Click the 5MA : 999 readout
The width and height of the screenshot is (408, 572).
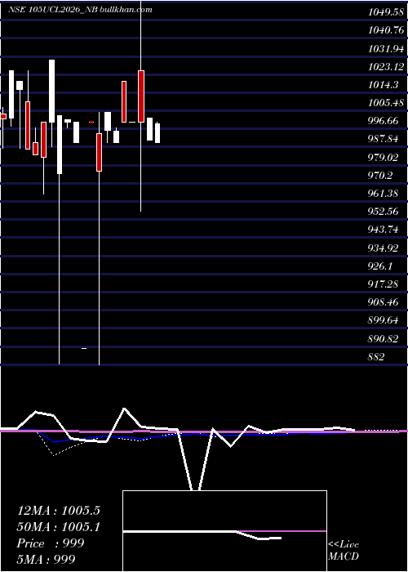46,559
